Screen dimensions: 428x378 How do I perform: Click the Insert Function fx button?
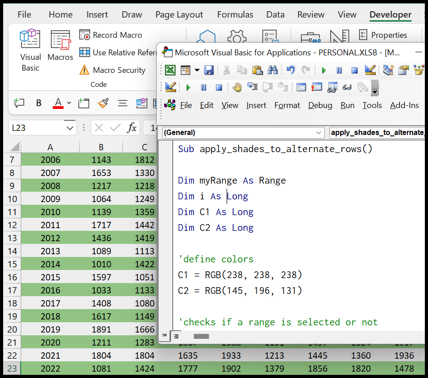pos(132,128)
